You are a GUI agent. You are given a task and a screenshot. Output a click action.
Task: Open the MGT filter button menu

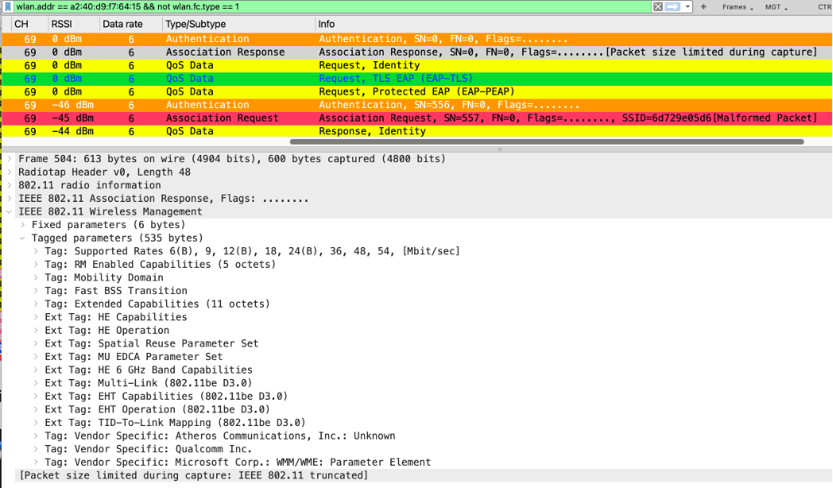(777, 7)
